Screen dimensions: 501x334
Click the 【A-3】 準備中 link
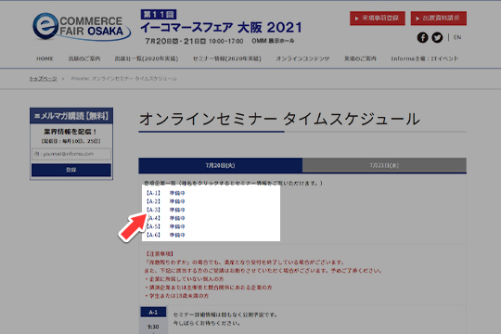click(165, 210)
